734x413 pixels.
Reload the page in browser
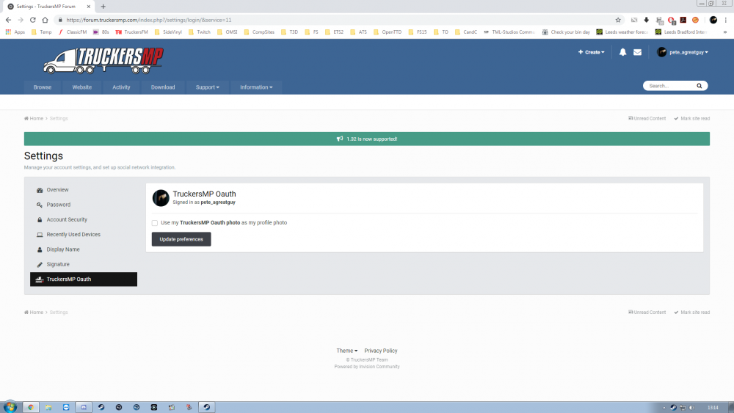coord(32,20)
